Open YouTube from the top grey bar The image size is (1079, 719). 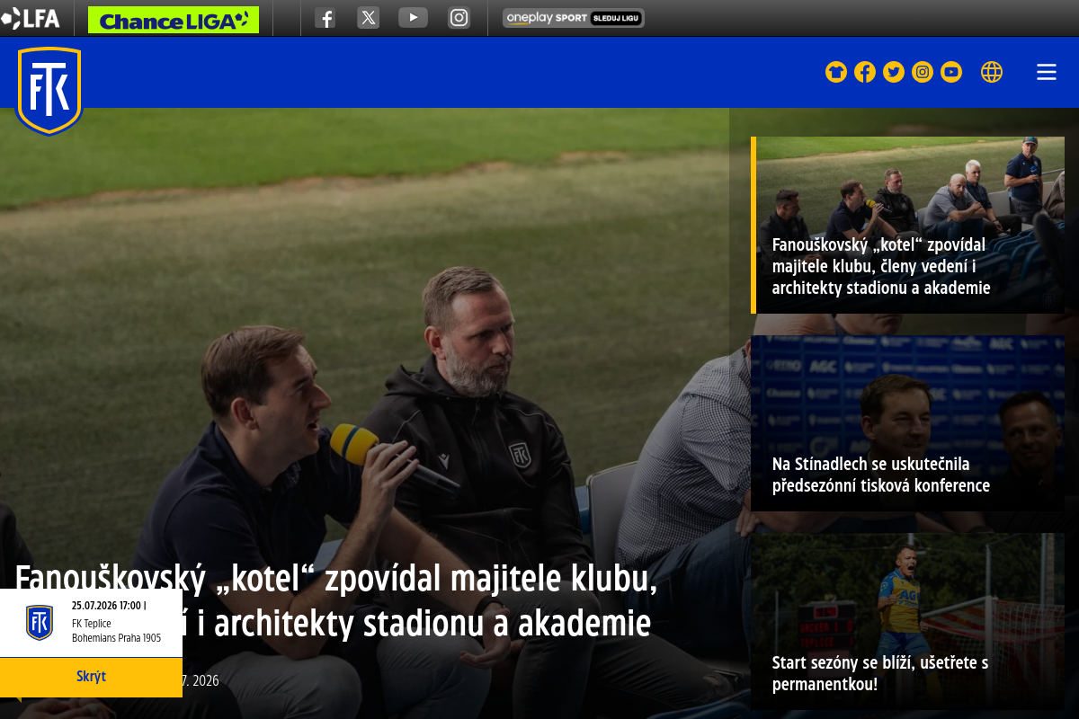pos(414,17)
